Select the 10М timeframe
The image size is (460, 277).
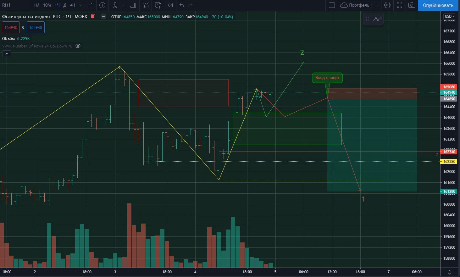47,5
